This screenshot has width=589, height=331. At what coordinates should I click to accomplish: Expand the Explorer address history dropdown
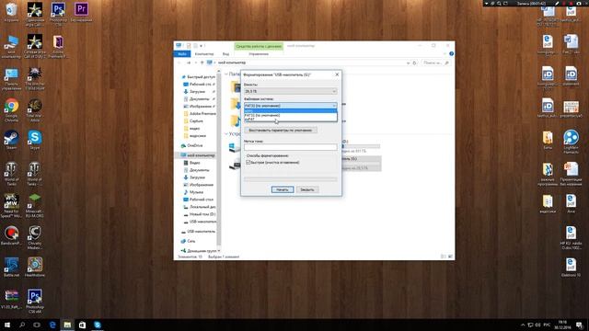click(x=408, y=63)
